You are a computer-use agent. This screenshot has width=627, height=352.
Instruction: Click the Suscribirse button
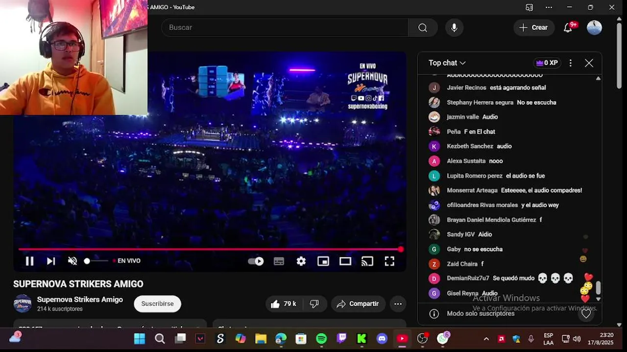[x=157, y=304]
